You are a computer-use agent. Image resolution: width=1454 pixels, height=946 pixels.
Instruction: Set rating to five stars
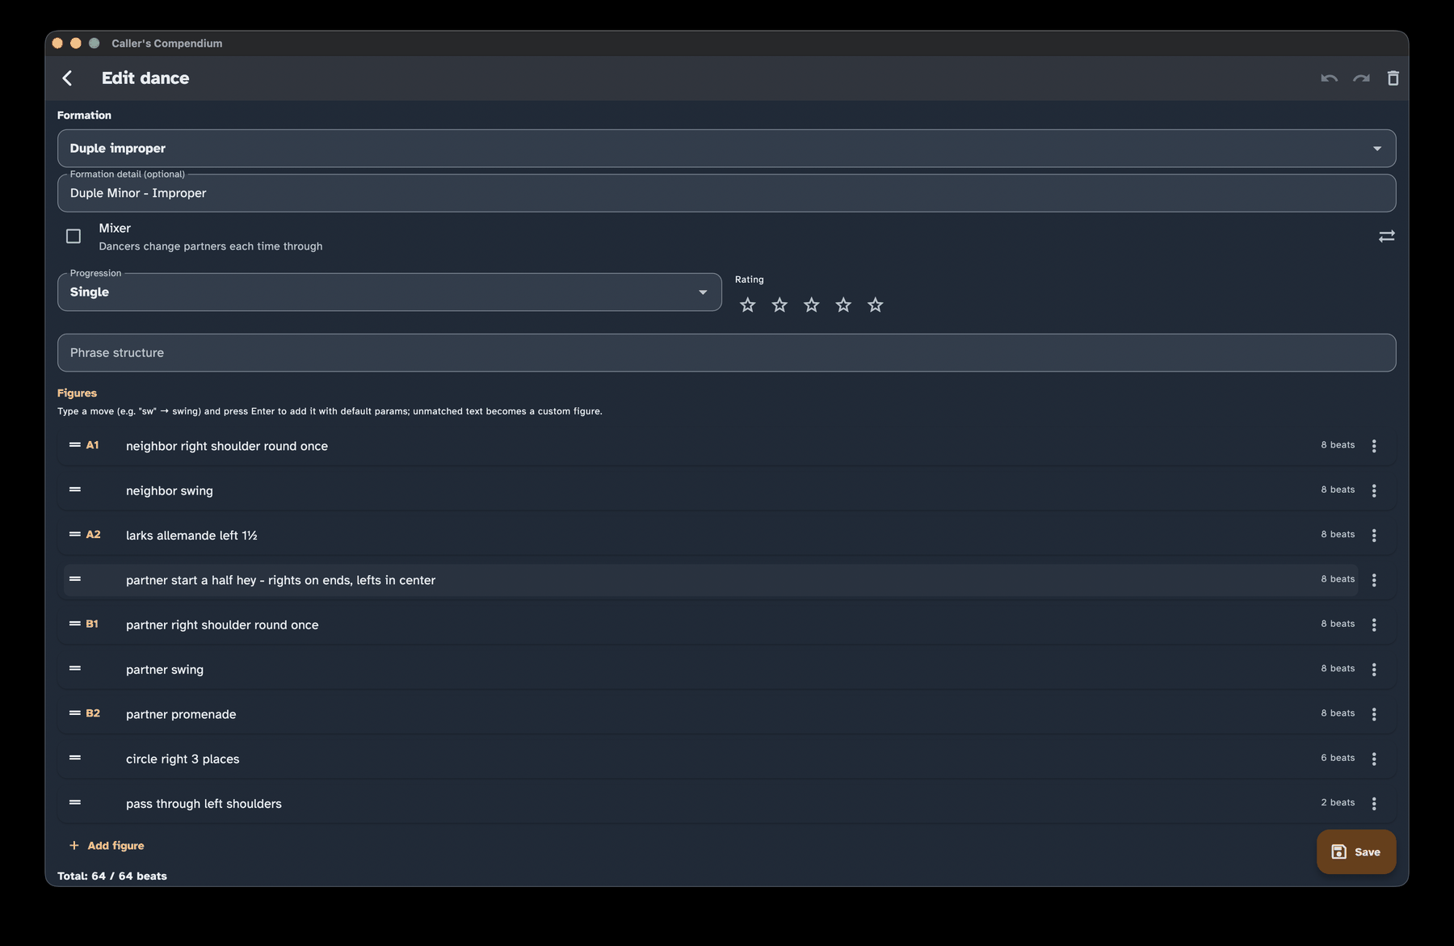[875, 305]
